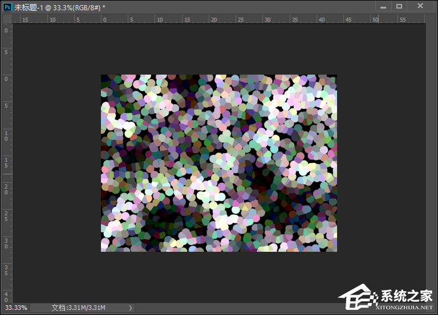
Task: Click the horizontal ruler at top
Action: [219, 19]
